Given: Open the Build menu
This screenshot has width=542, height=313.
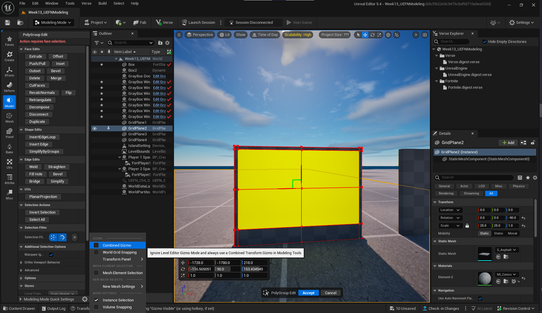Looking at the screenshot, I should [103, 3].
